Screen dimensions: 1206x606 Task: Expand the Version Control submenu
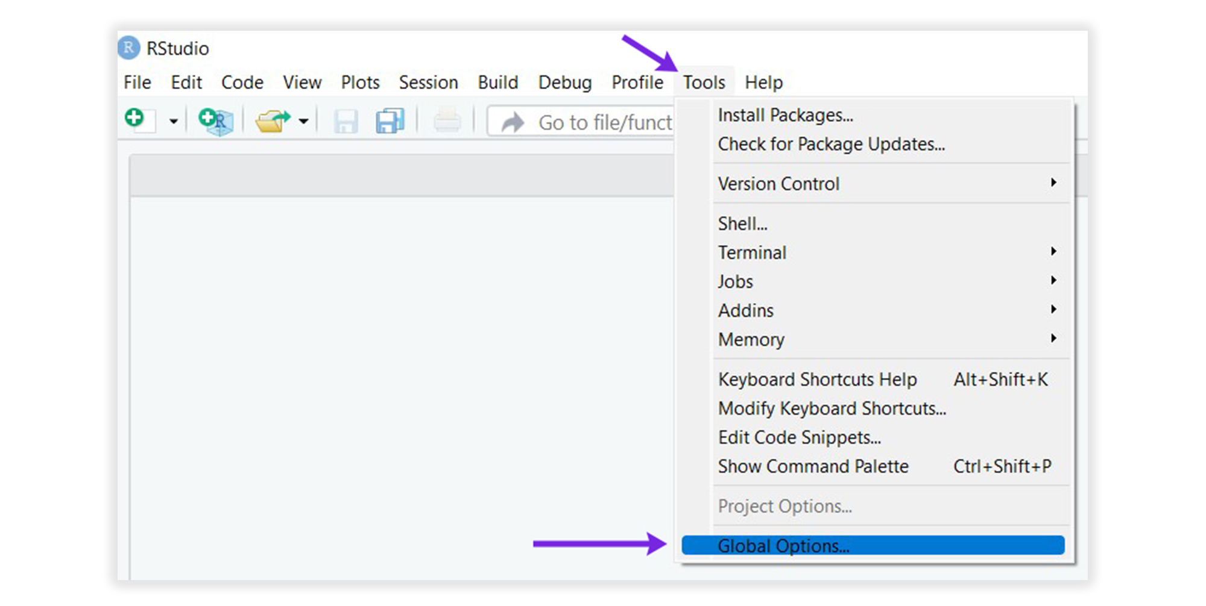[873, 184]
